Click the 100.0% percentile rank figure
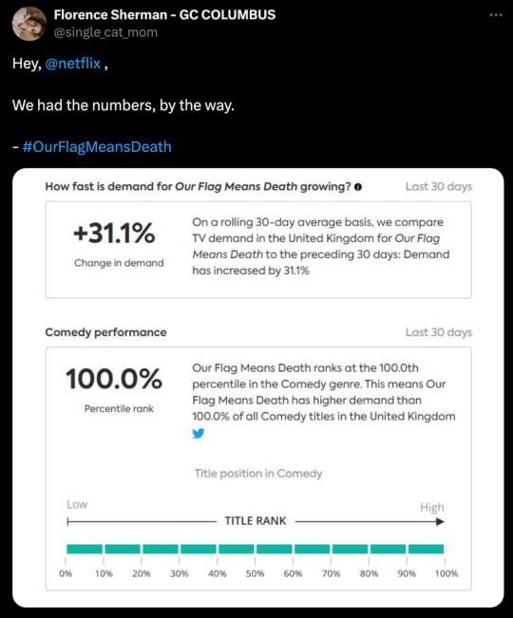 point(114,379)
